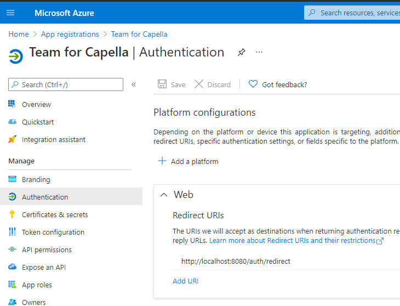Click the sidebar Search (Ctrl+/) field
The image size is (400, 306).
click(x=66, y=84)
